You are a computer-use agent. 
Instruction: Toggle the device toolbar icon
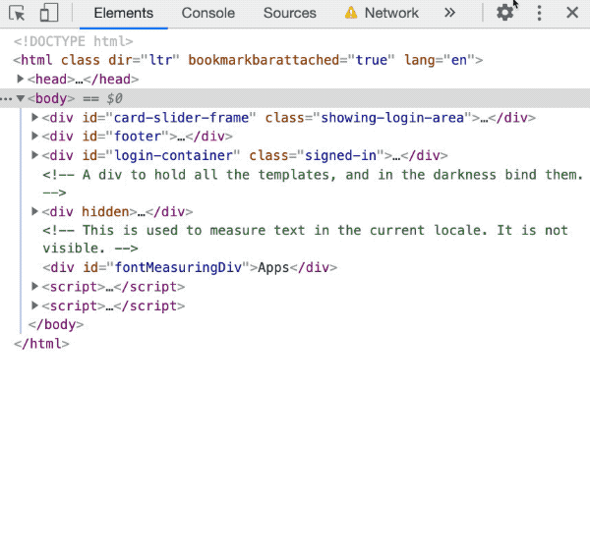click(x=49, y=13)
